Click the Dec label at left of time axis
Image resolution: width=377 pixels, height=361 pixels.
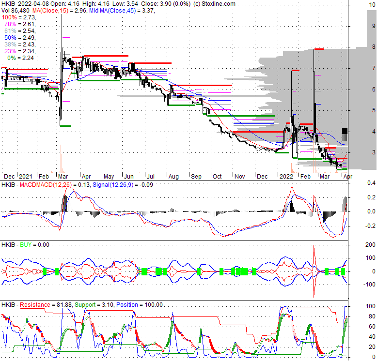click(9, 177)
